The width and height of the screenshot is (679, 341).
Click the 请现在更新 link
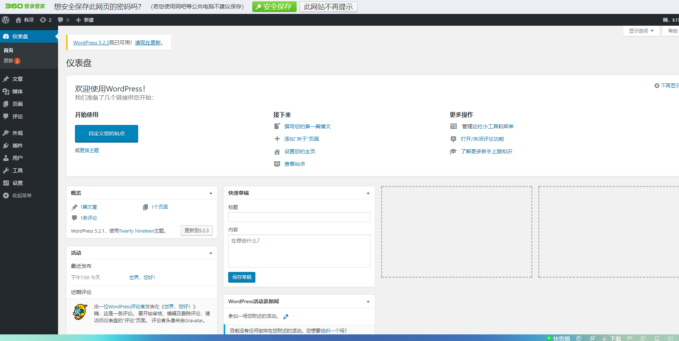point(148,43)
